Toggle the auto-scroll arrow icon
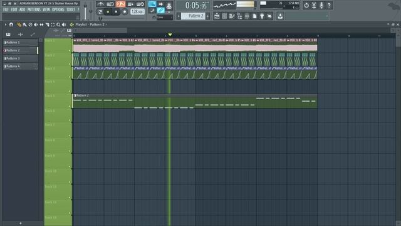401x226 pixels. [x=160, y=4]
